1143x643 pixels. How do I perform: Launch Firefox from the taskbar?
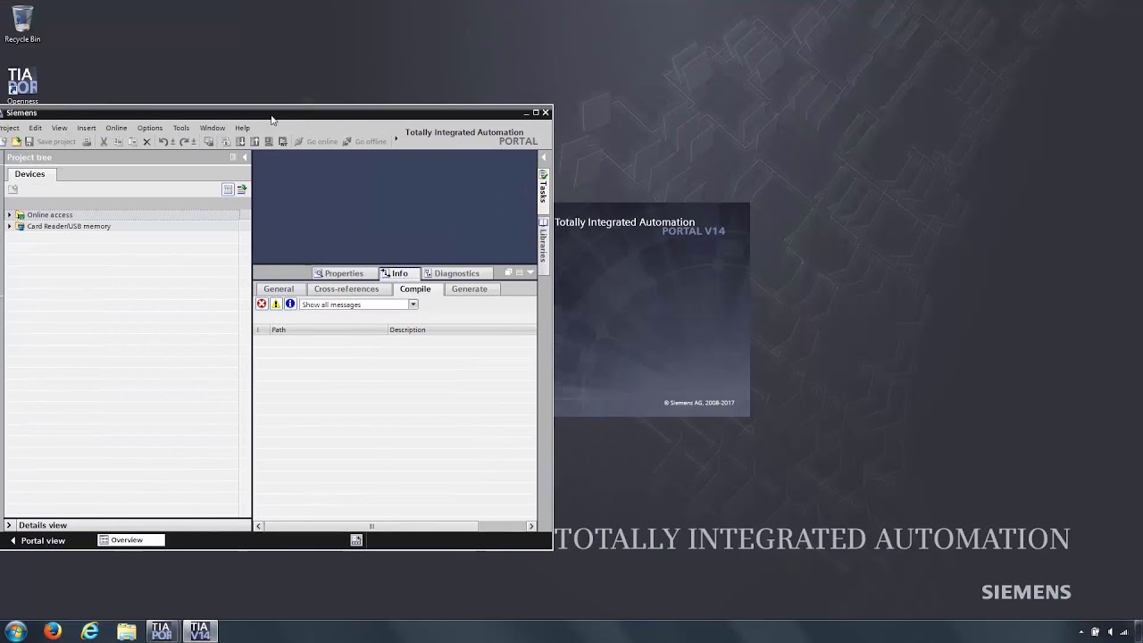(x=53, y=631)
